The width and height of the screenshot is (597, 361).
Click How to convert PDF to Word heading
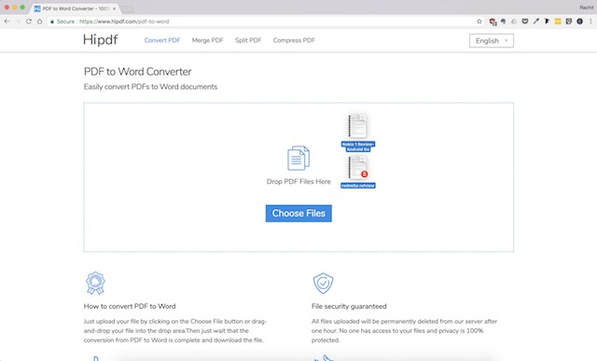[130, 306]
